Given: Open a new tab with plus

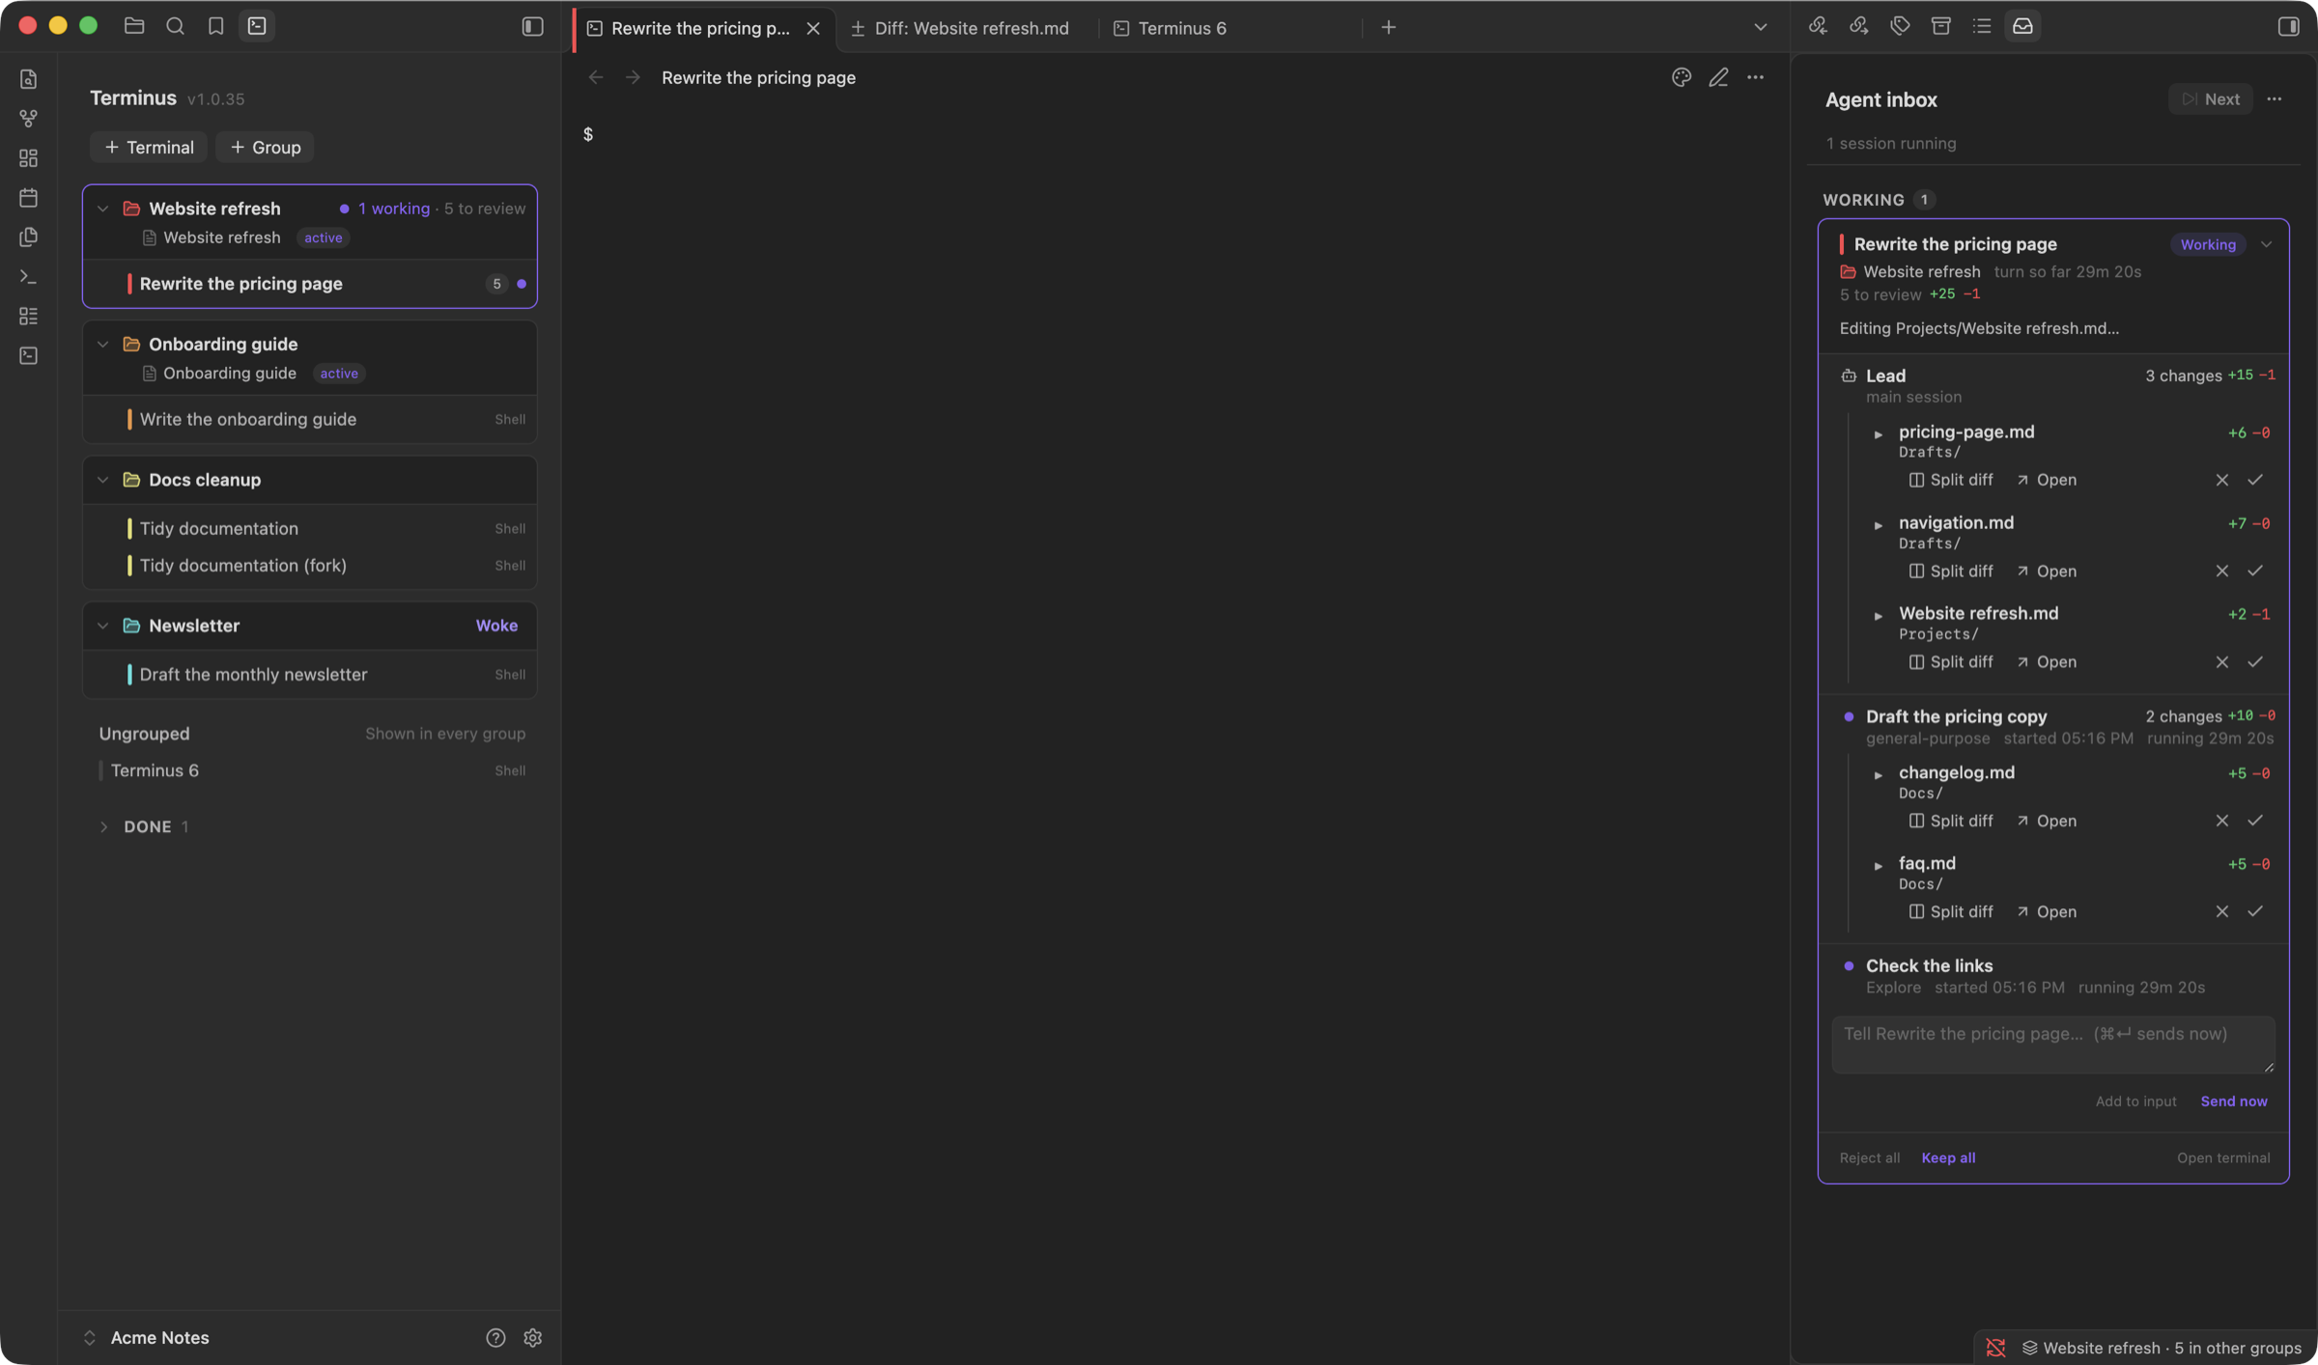Looking at the screenshot, I should 1388,27.
